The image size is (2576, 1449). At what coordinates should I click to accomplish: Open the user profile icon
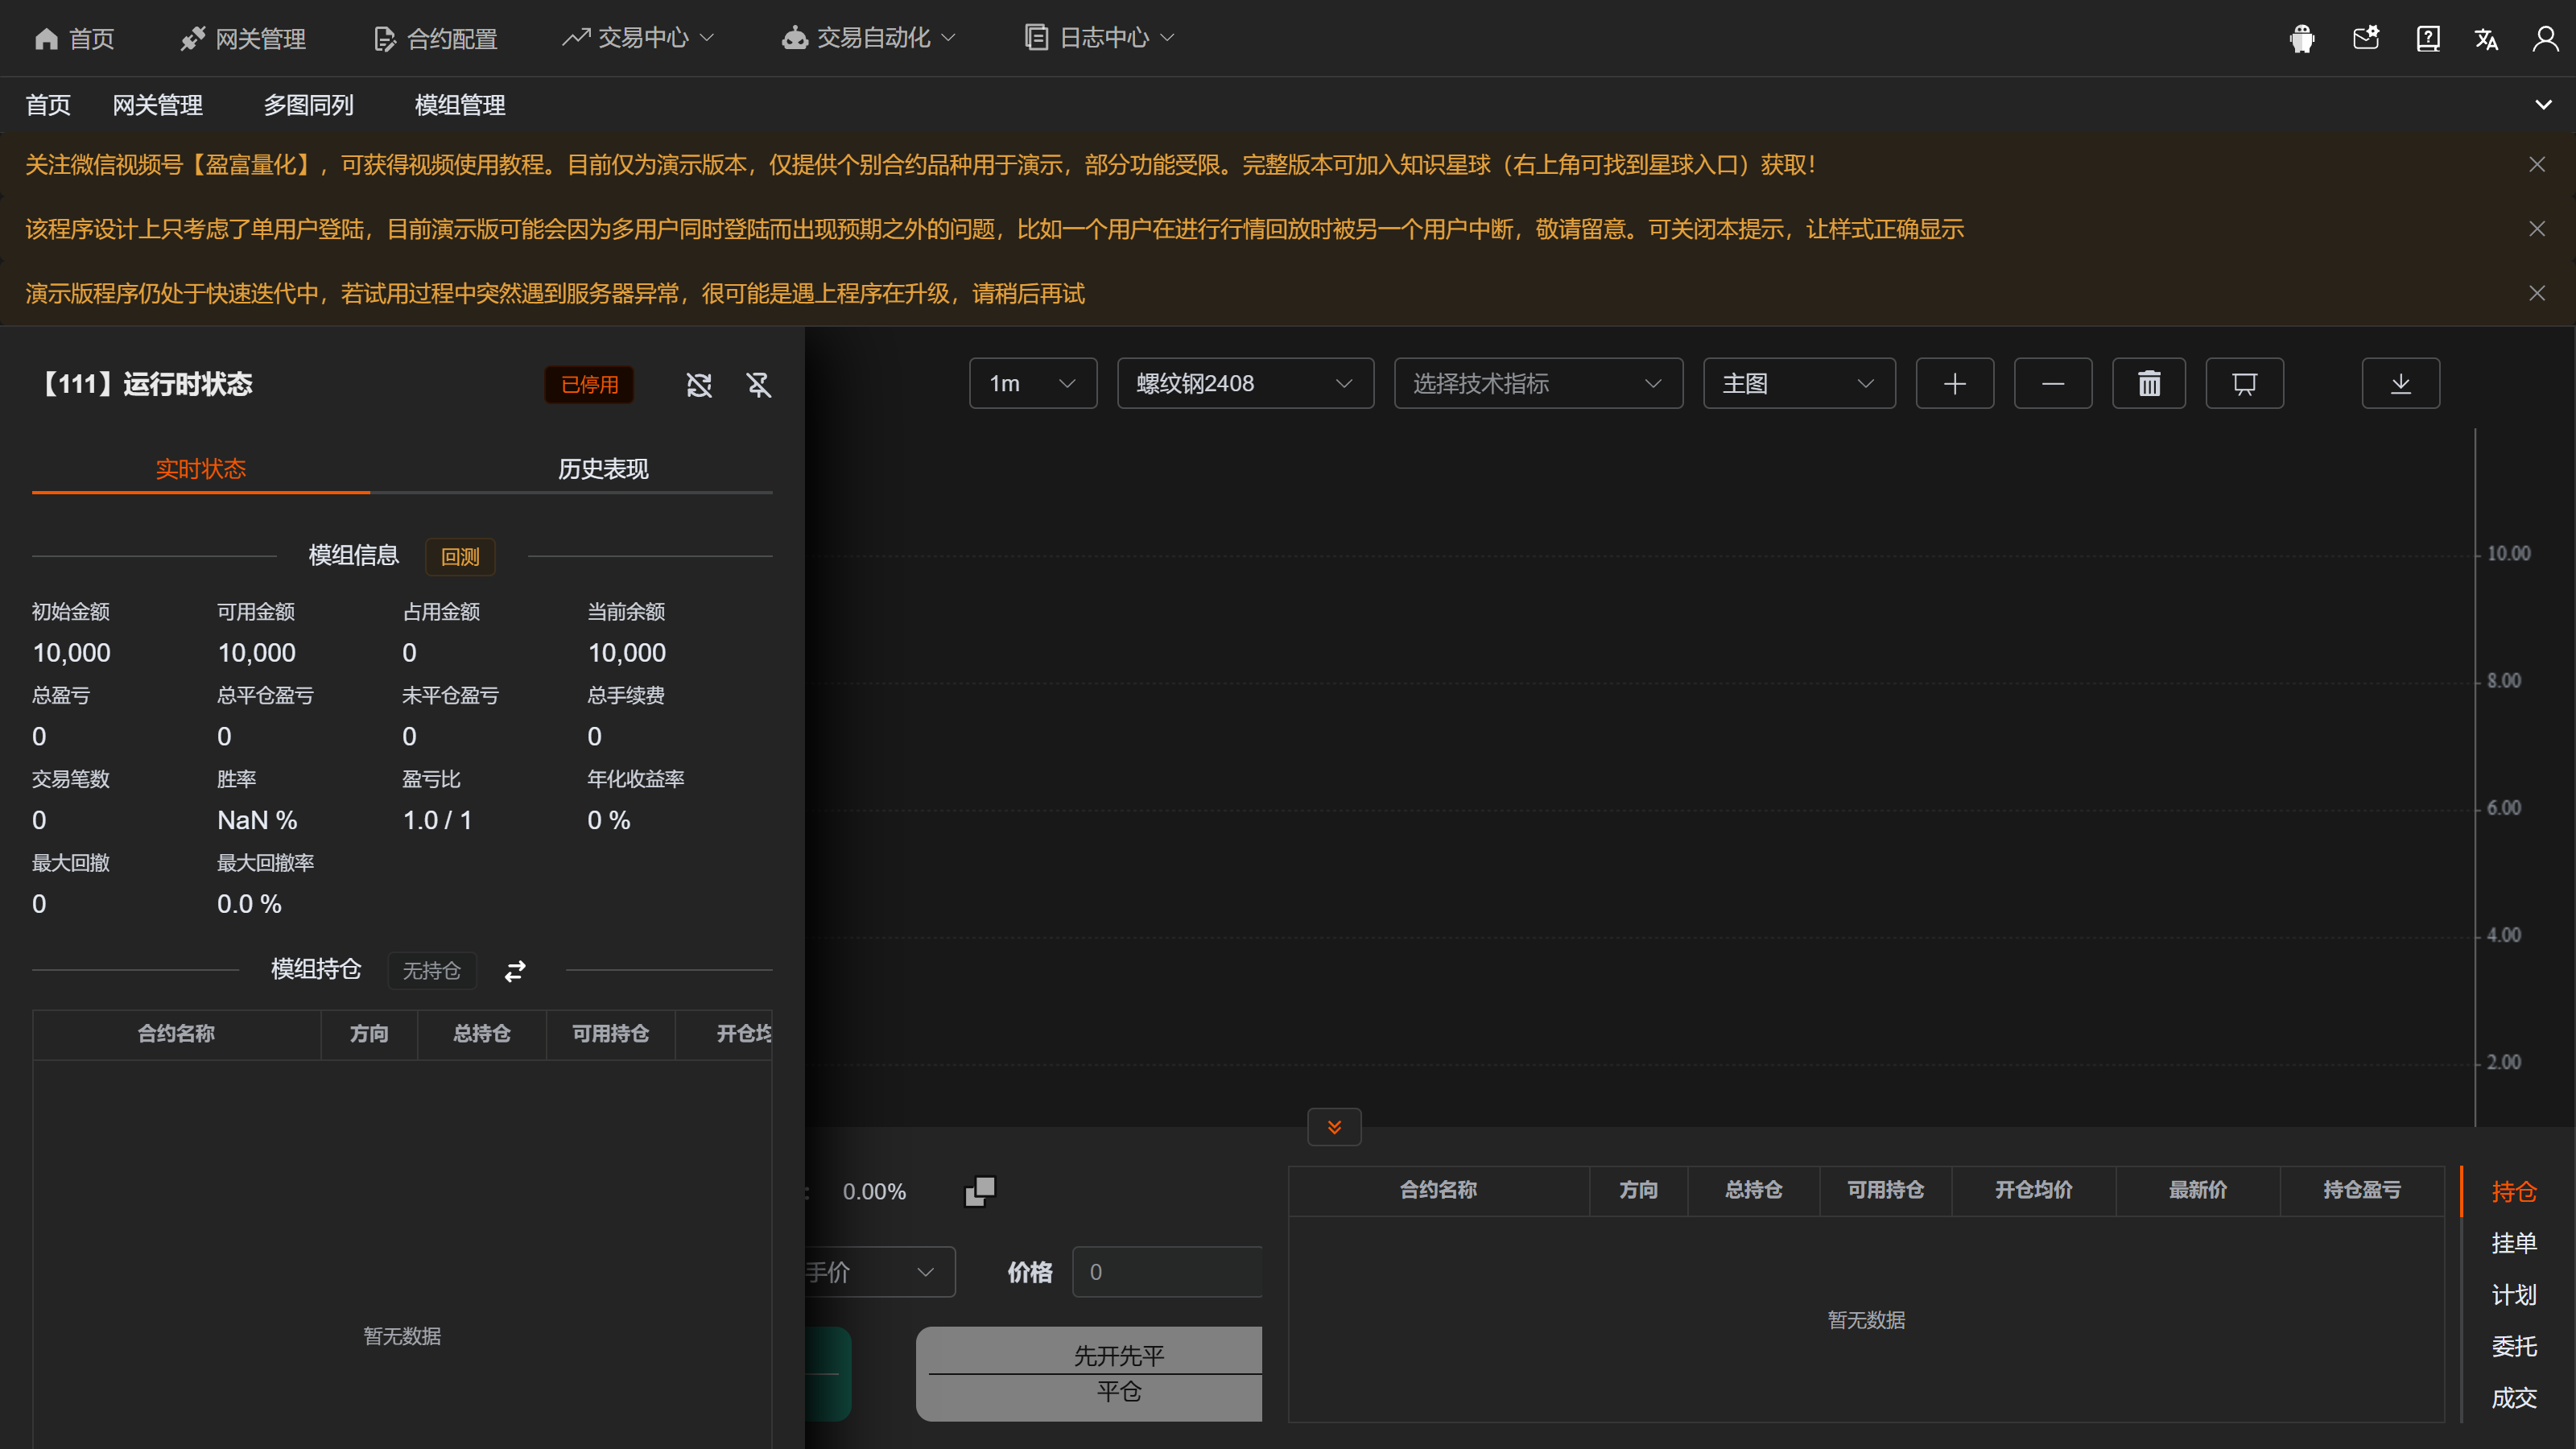[x=2545, y=38]
